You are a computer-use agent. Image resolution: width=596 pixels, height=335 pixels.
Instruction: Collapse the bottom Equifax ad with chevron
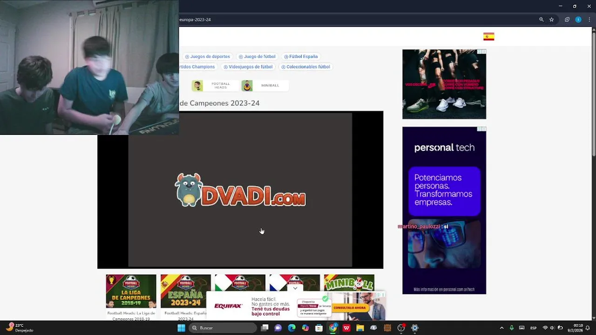point(295,288)
